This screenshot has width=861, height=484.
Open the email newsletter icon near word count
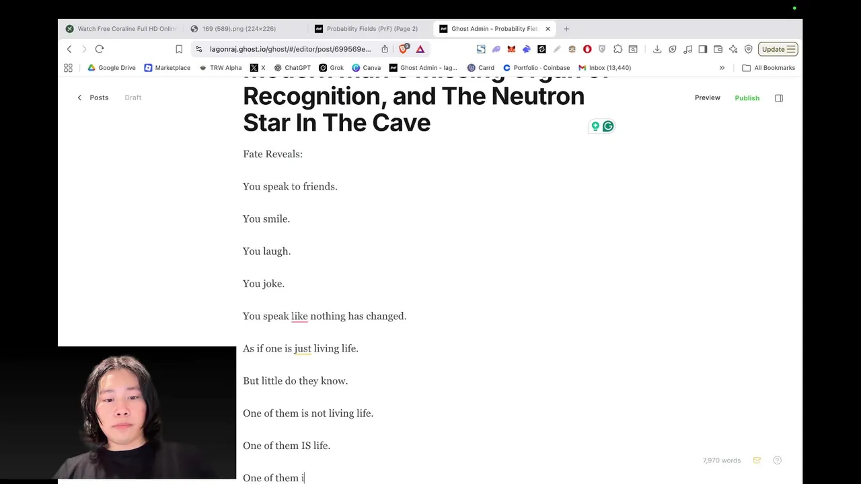click(757, 460)
